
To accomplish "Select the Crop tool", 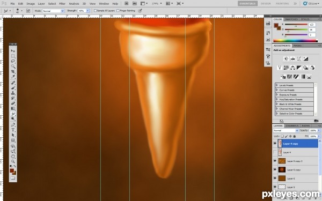I will pyautogui.click(x=13, y=71).
